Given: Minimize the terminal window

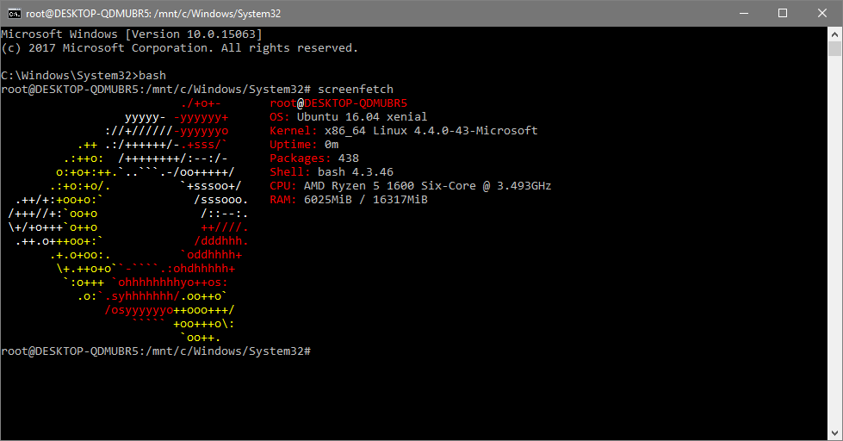Looking at the screenshot, I should pos(744,14).
